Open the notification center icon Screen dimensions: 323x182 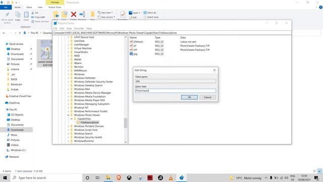pos(316,178)
